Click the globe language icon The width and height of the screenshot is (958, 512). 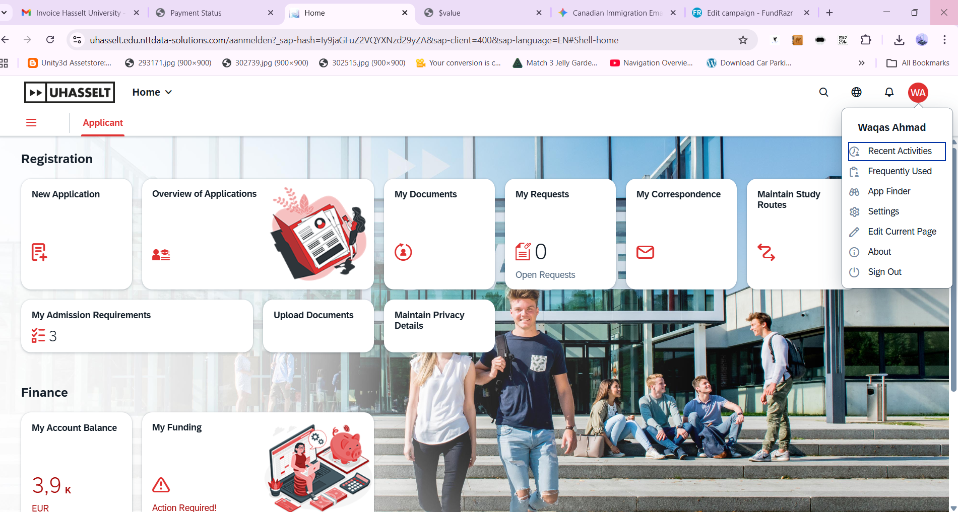pyautogui.click(x=856, y=92)
